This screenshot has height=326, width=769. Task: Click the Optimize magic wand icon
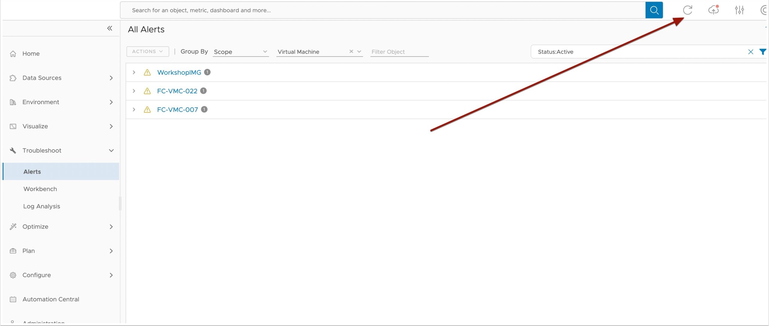tap(13, 227)
